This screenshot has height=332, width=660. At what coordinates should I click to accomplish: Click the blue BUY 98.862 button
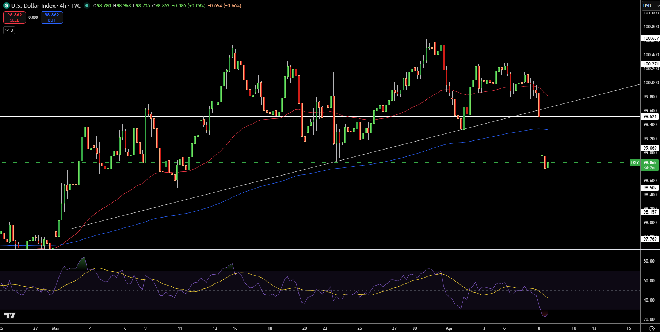[52, 18]
